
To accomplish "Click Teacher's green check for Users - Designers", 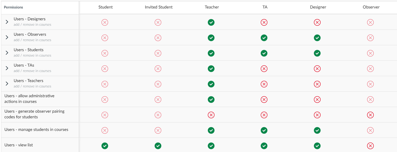I will coord(211,22).
